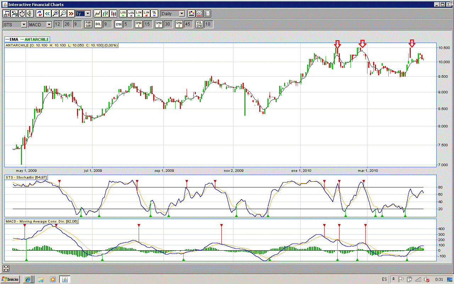Click the MACD panel title

point(42,222)
